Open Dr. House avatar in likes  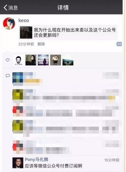pyautogui.click(x=18, y=60)
